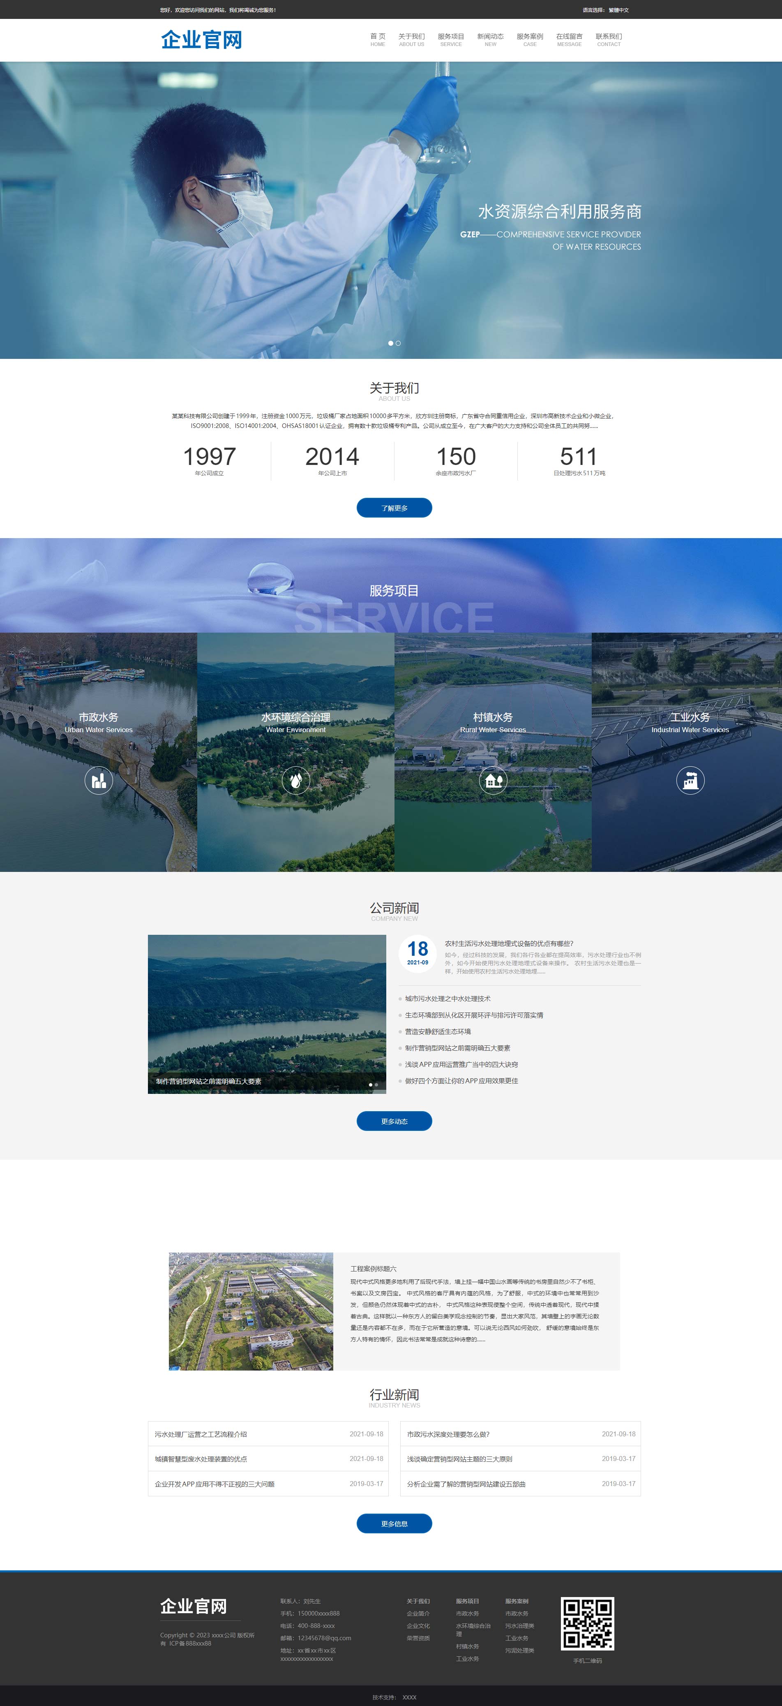
Task: Click the 更多动态 button
Action: pos(394,1121)
